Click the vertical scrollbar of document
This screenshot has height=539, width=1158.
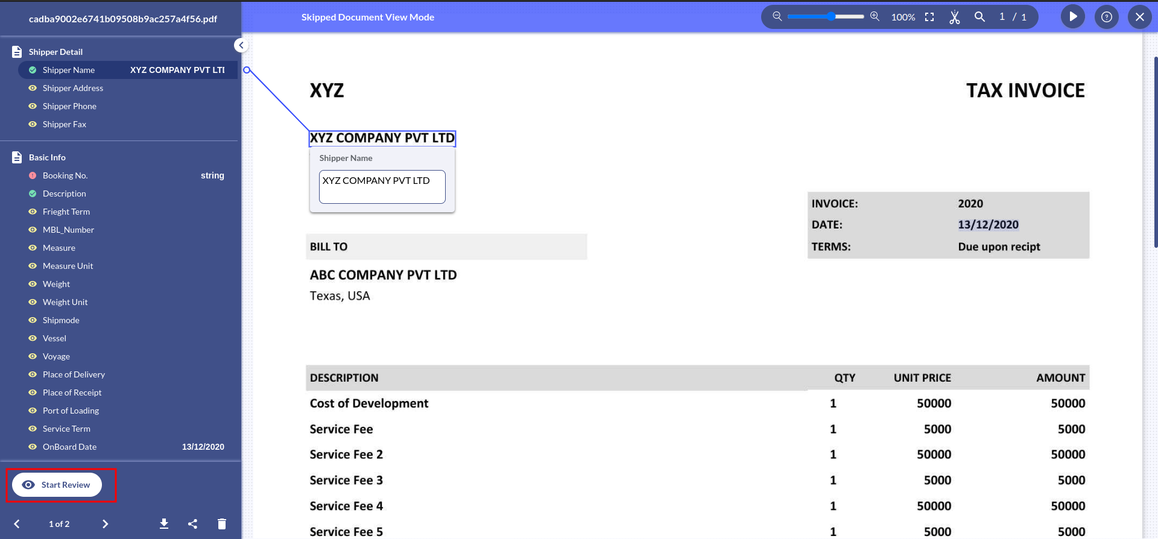1155,151
